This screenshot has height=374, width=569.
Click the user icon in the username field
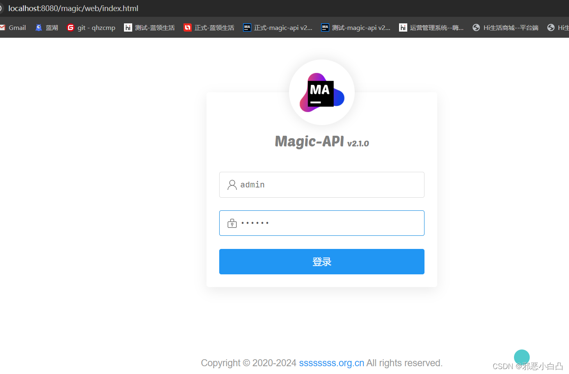click(232, 185)
